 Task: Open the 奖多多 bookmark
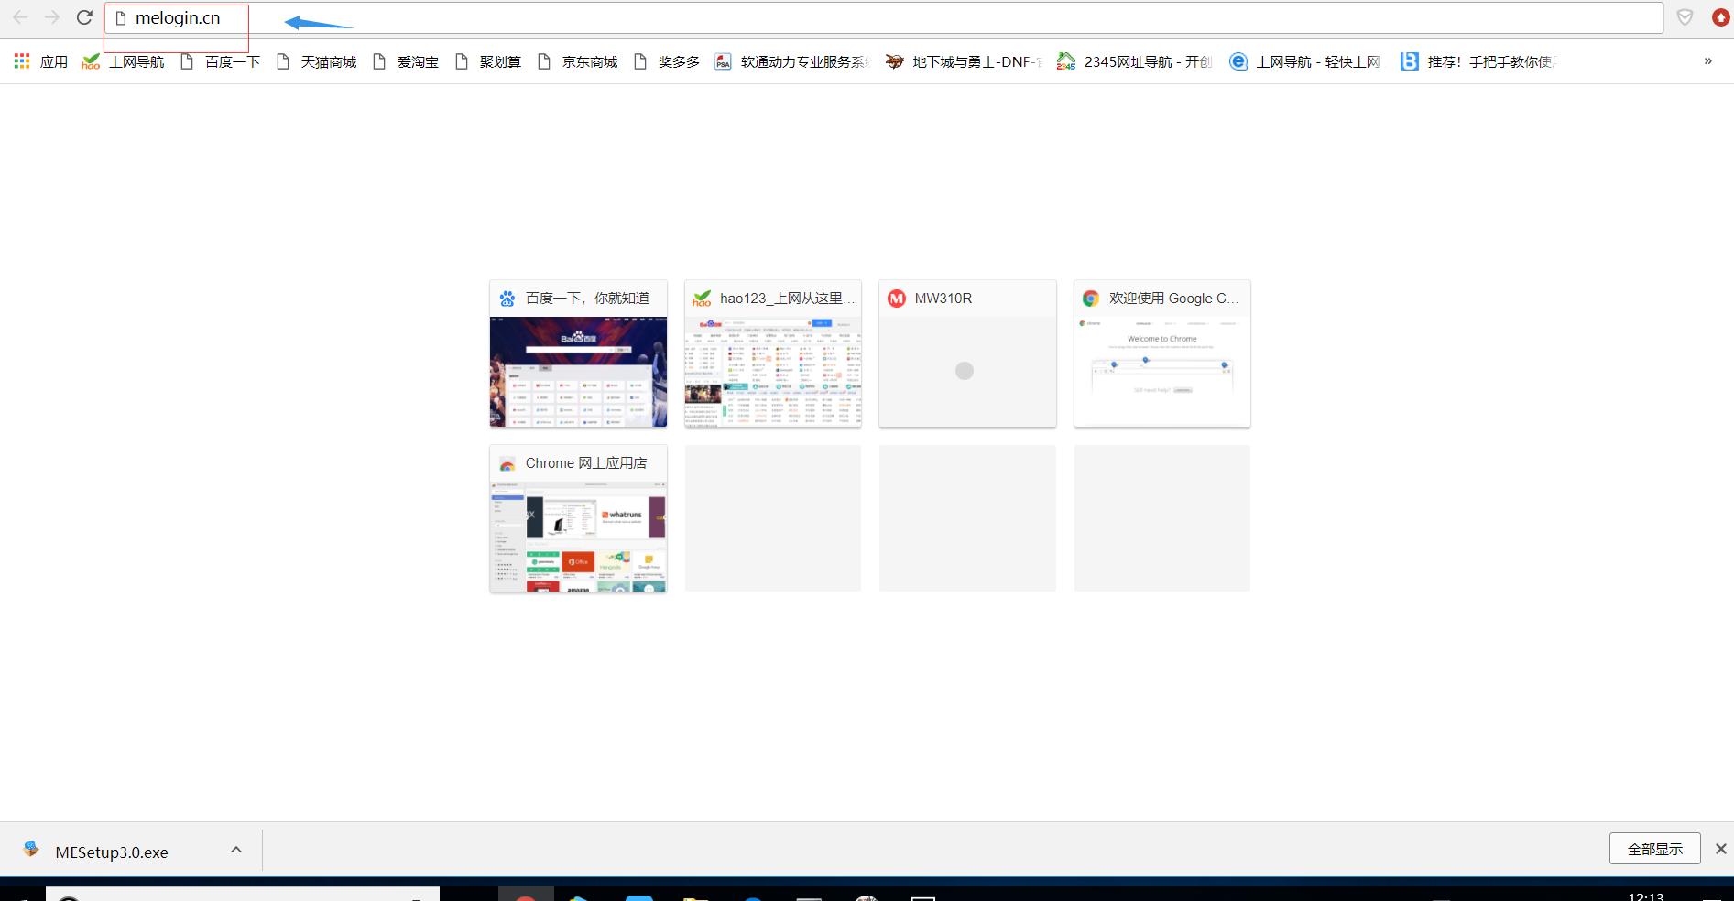pos(667,61)
